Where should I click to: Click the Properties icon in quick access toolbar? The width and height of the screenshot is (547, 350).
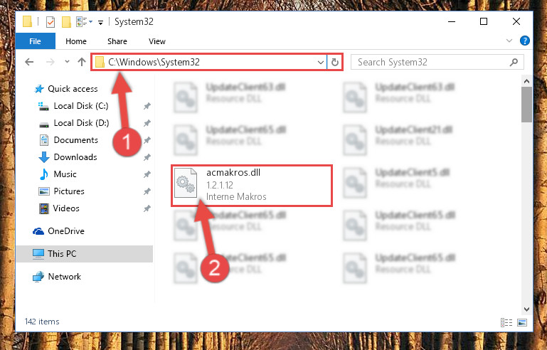coord(51,22)
